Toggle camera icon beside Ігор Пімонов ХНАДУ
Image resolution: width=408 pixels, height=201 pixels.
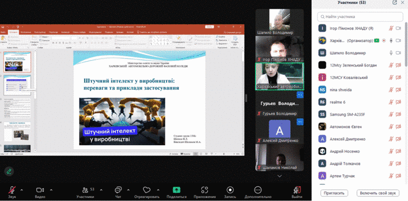click(x=398, y=28)
